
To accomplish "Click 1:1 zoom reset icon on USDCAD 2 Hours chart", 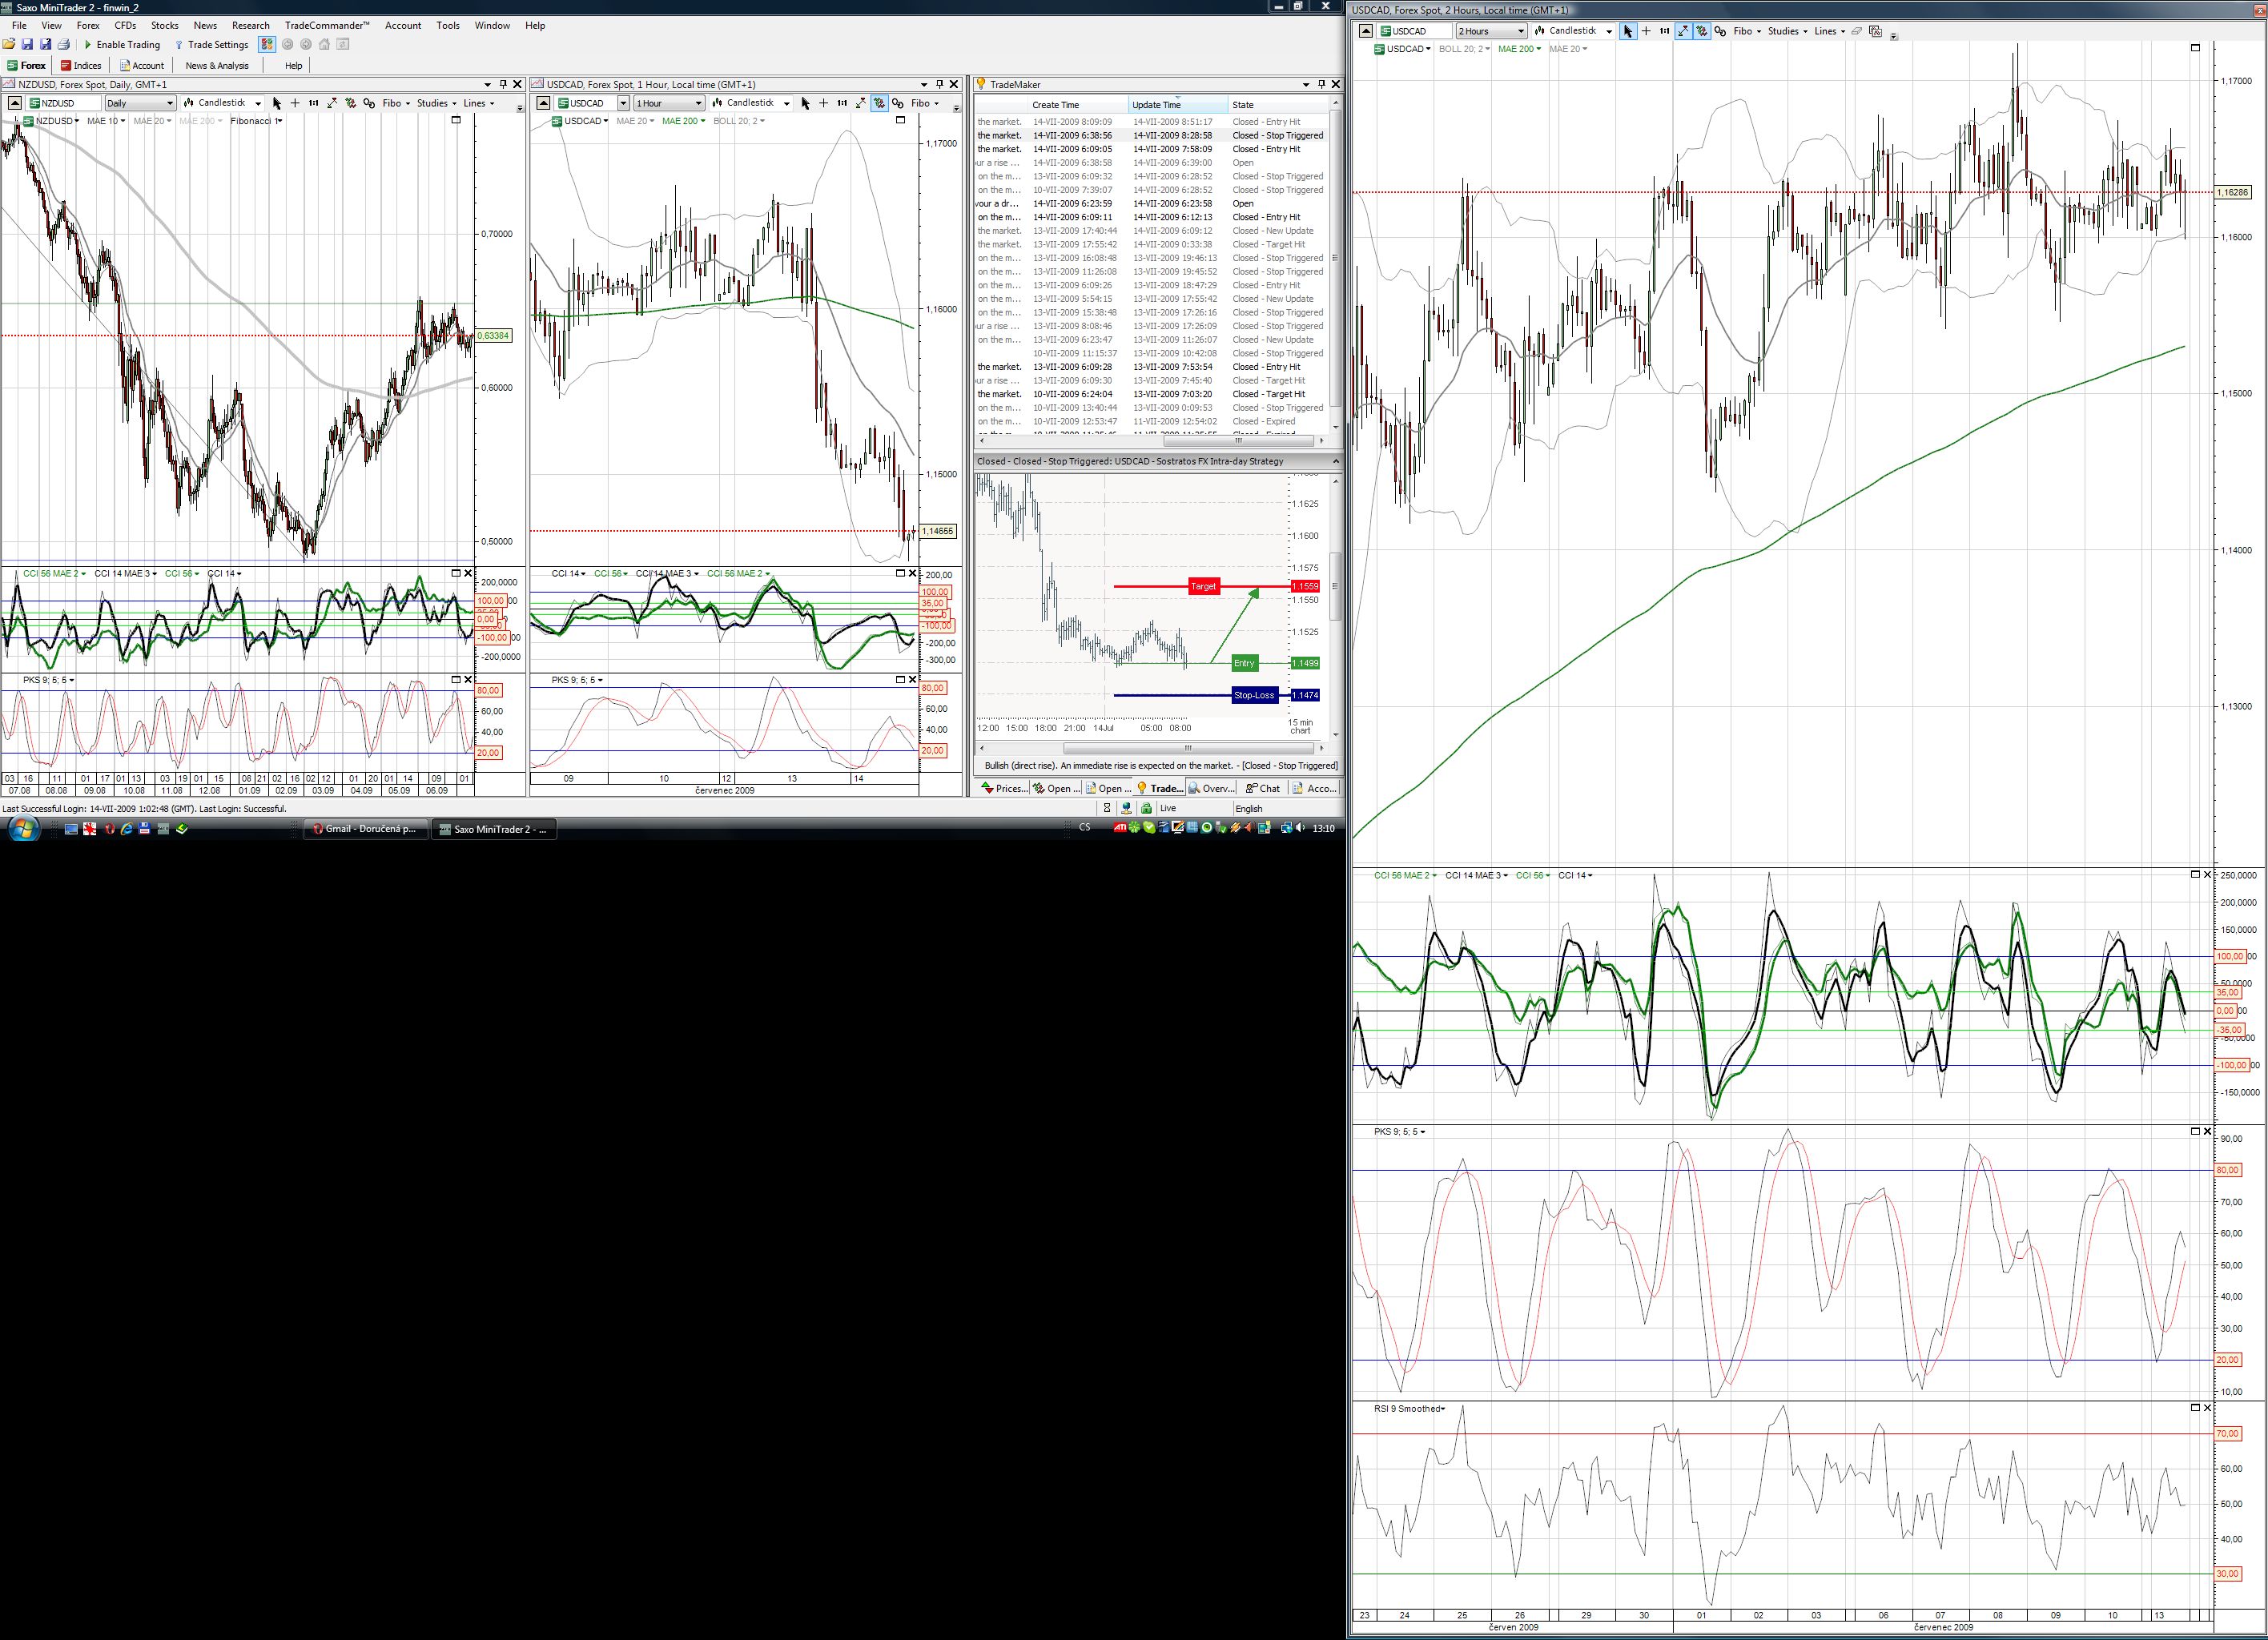I will pyautogui.click(x=1664, y=31).
